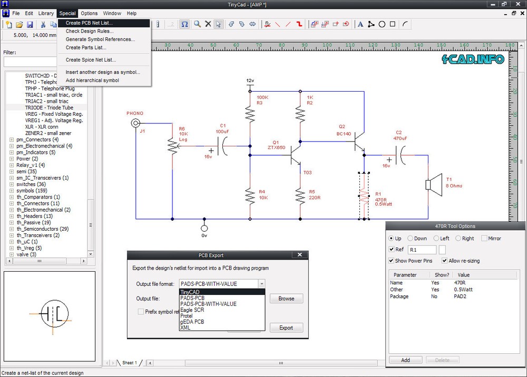The width and height of the screenshot is (527, 377).
Task: Click the Browse button in PCB Export
Action: click(x=286, y=298)
